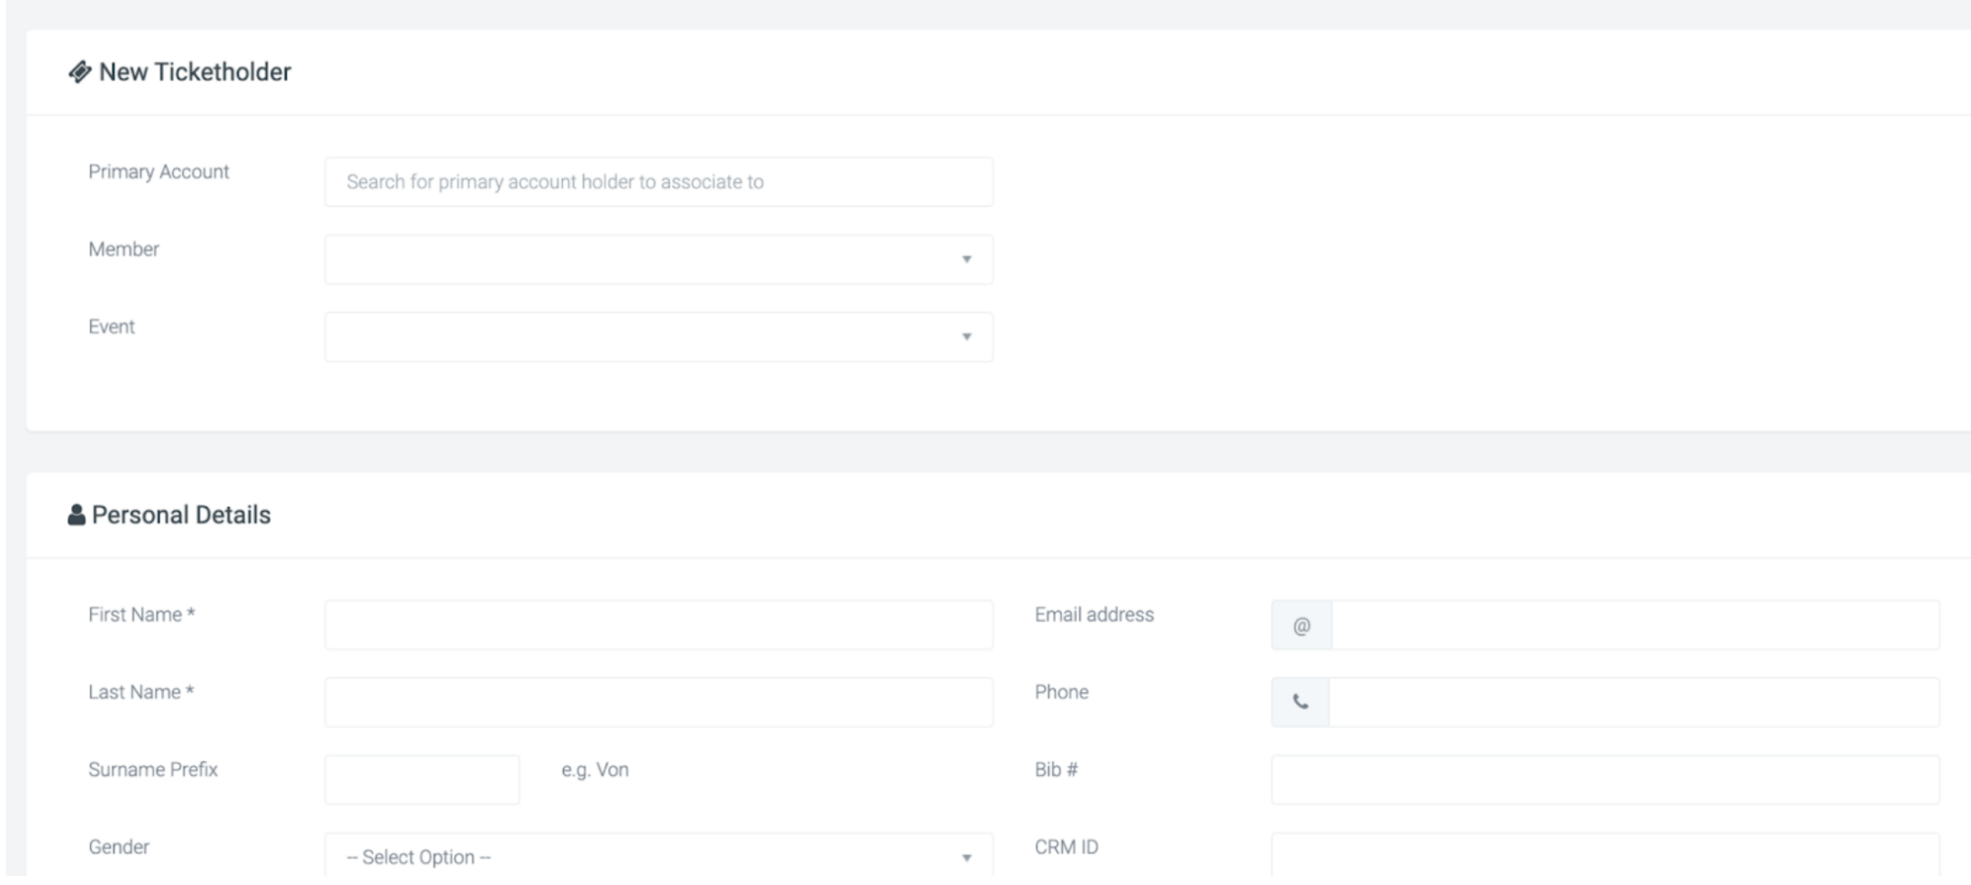1971x885 pixels.
Task: Click the Member label
Action: [x=124, y=249]
